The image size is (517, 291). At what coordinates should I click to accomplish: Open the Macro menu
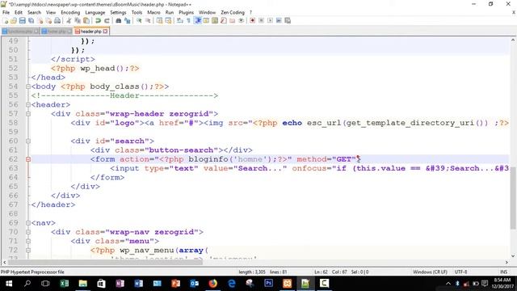click(153, 12)
